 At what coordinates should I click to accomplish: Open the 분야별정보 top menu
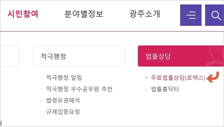[x=84, y=14]
